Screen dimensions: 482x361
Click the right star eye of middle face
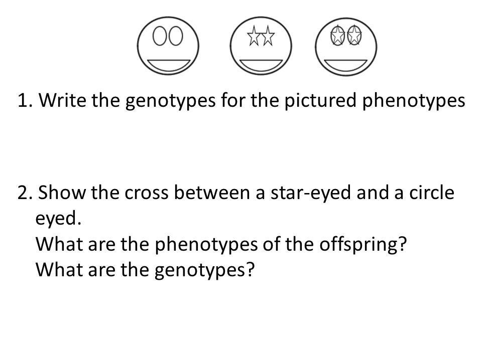268,36
